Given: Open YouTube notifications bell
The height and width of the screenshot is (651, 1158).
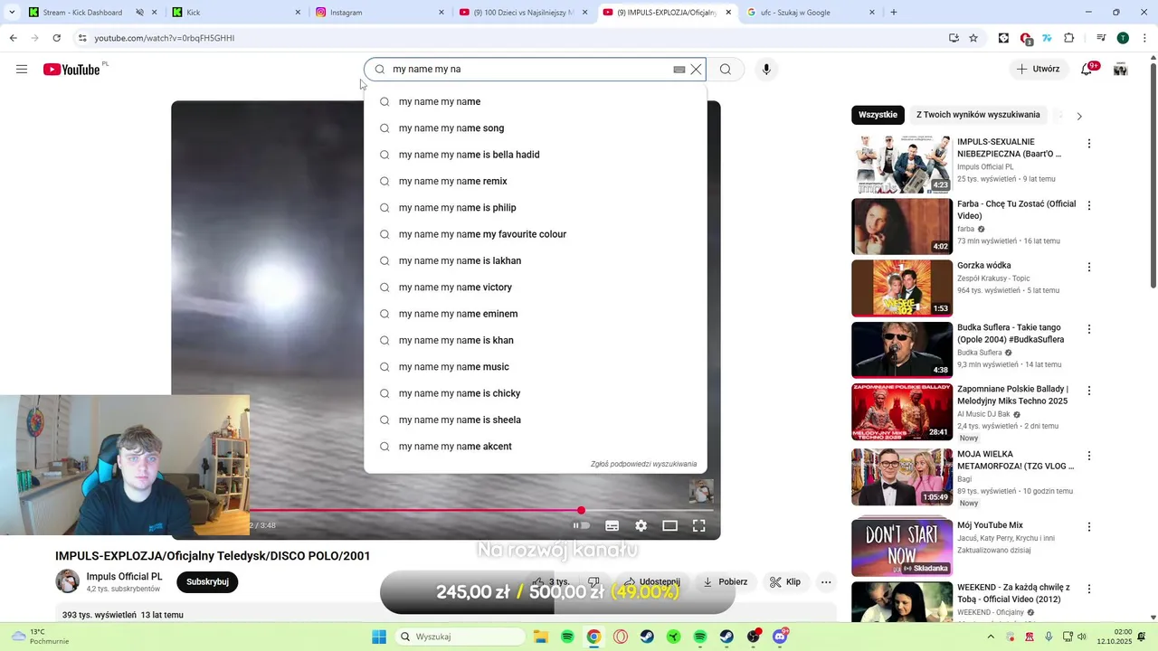Looking at the screenshot, I should pos(1087,70).
